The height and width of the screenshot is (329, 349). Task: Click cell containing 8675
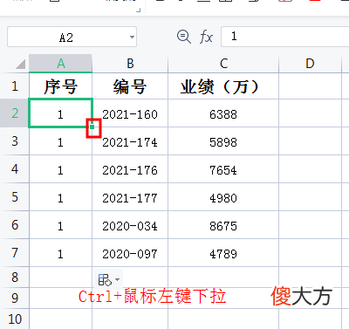coord(223,225)
